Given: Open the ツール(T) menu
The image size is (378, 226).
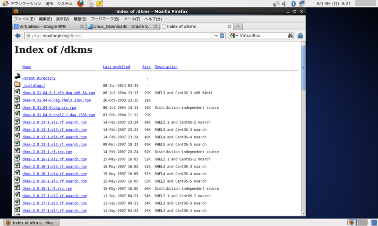Looking at the screenshot, I should 132,19.
